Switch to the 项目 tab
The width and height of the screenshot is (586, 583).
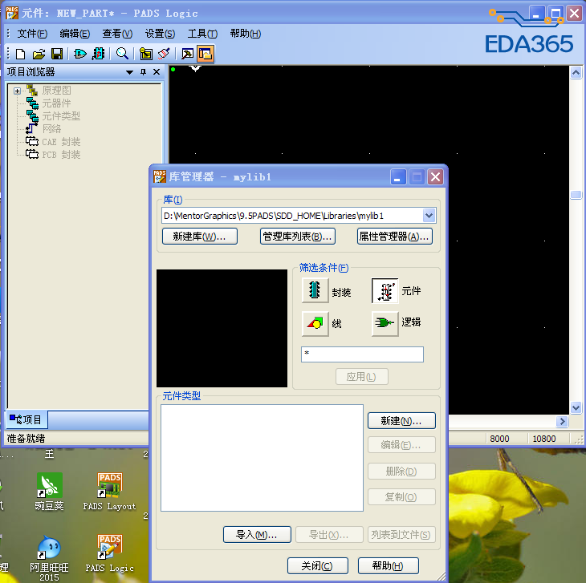(26, 419)
